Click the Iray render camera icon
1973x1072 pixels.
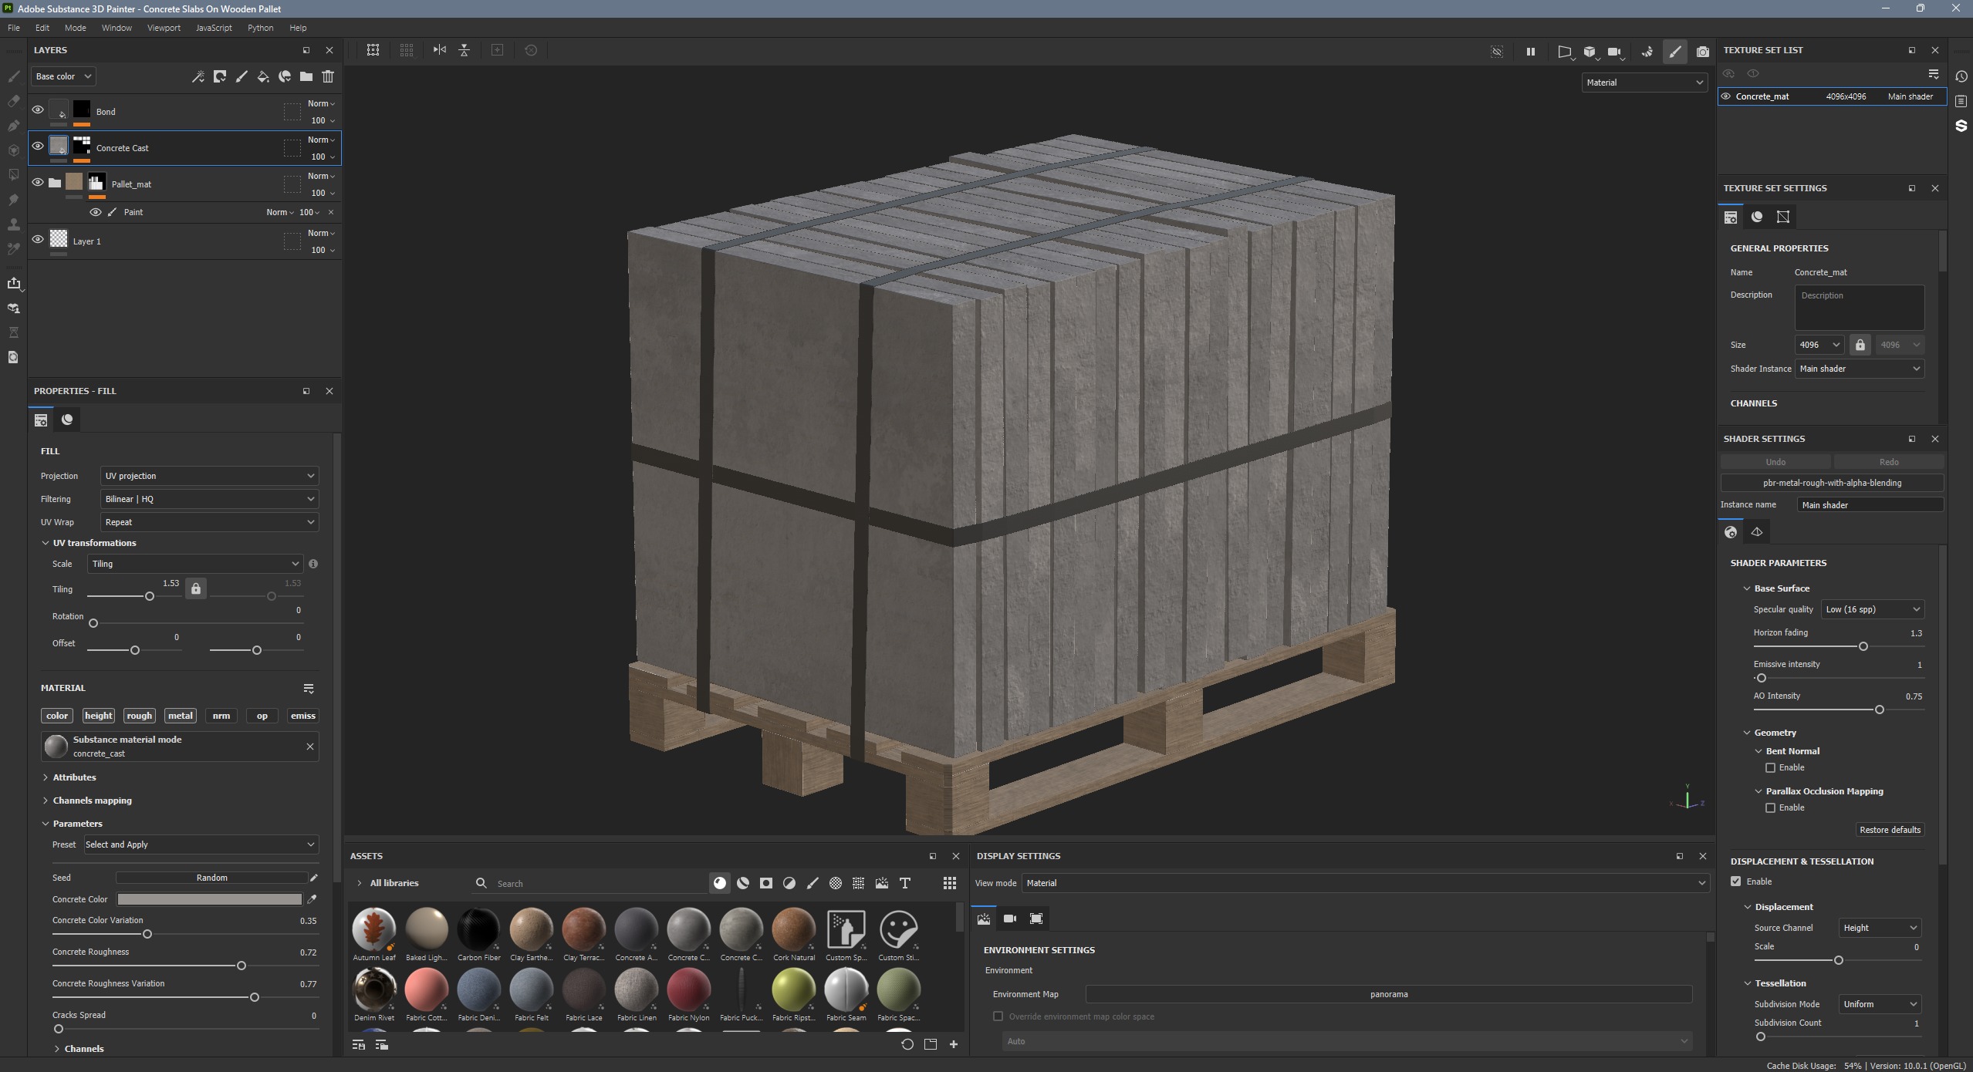(x=1703, y=52)
